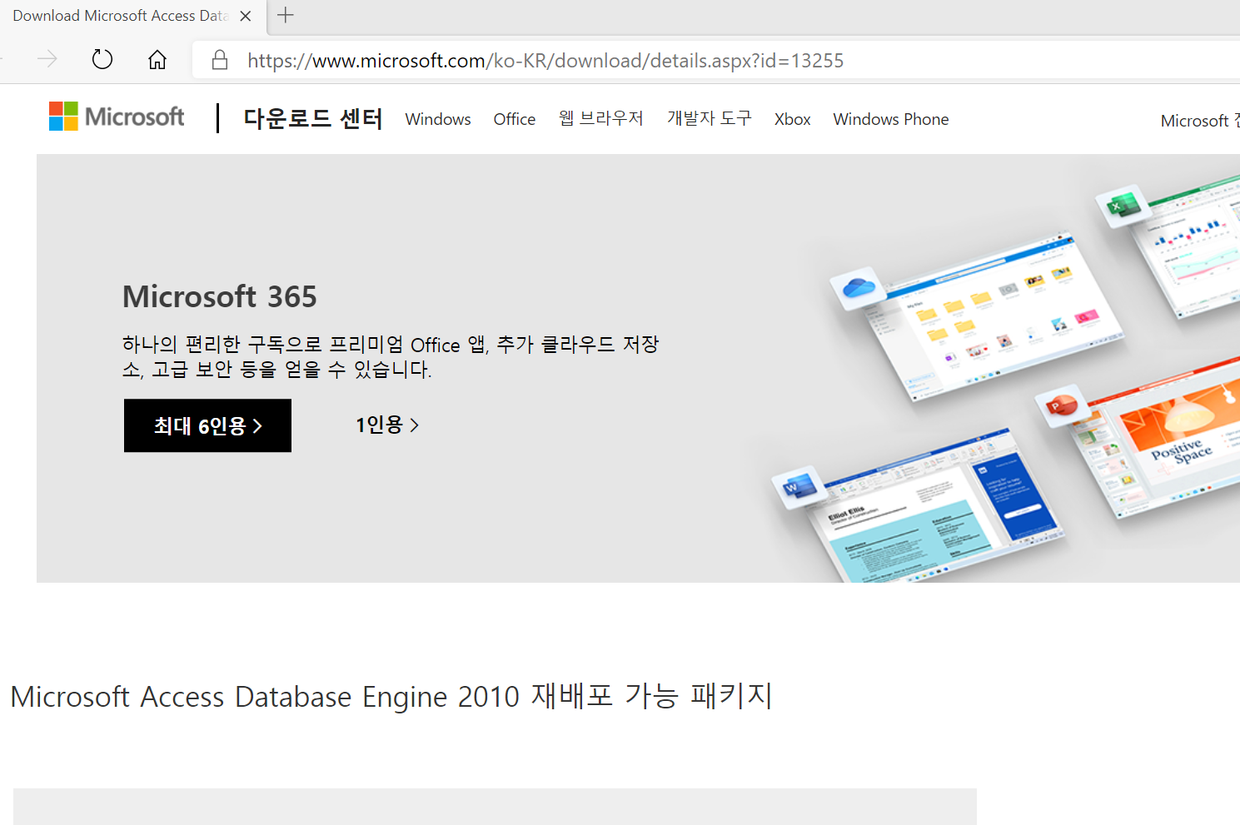Click the OneDrive cloud icon in banner

pos(859,288)
